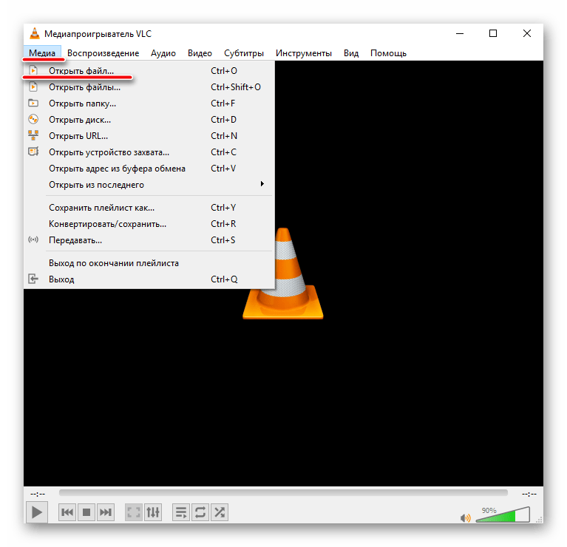The image size is (567, 547).
Task: Choose Открыть папку... from menu
Action: click(149, 103)
